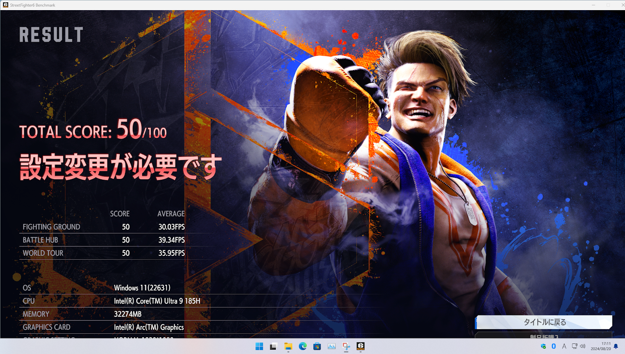Open the network status tray icon

(x=575, y=346)
